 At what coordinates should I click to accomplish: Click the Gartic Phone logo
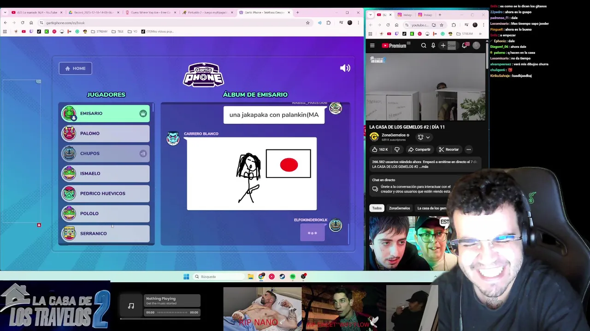203,75
